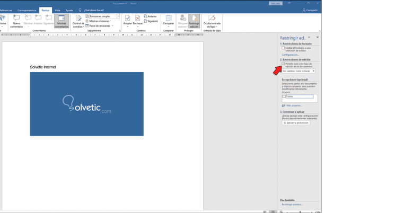Uncheck Permitir solo este tipo de edición
Viewport: 395px width, 213px height.
click(283, 64)
